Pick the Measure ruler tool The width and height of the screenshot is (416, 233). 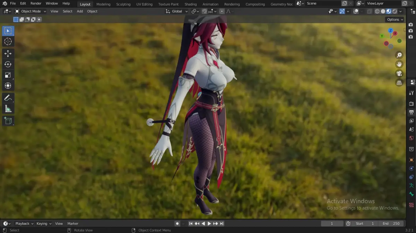[8, 109]
